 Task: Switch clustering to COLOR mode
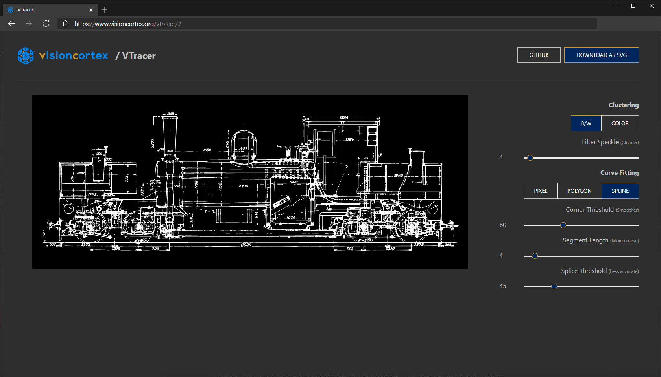[x=620, y=123]
